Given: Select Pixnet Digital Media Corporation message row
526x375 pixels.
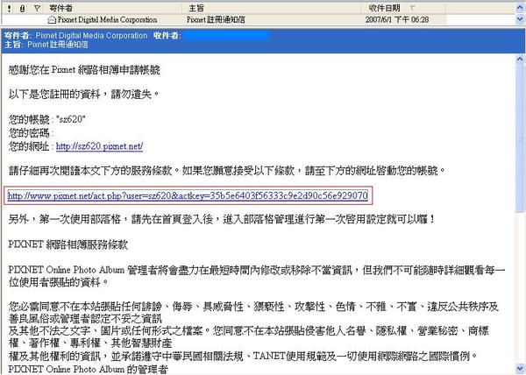Looking at the screenshot, I should click(224, 20).
